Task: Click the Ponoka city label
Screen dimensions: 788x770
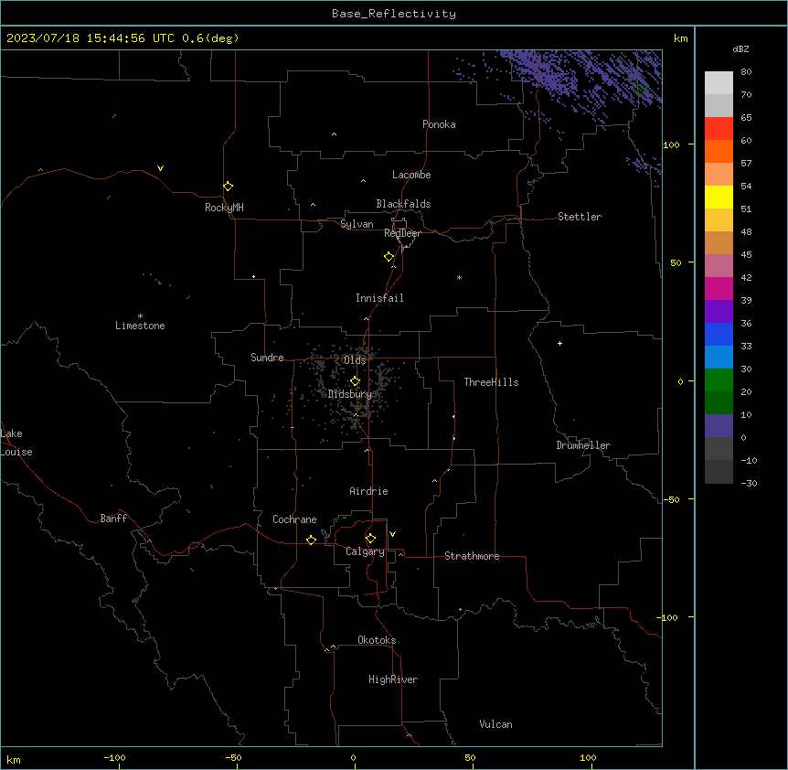Action: point(439,124)
